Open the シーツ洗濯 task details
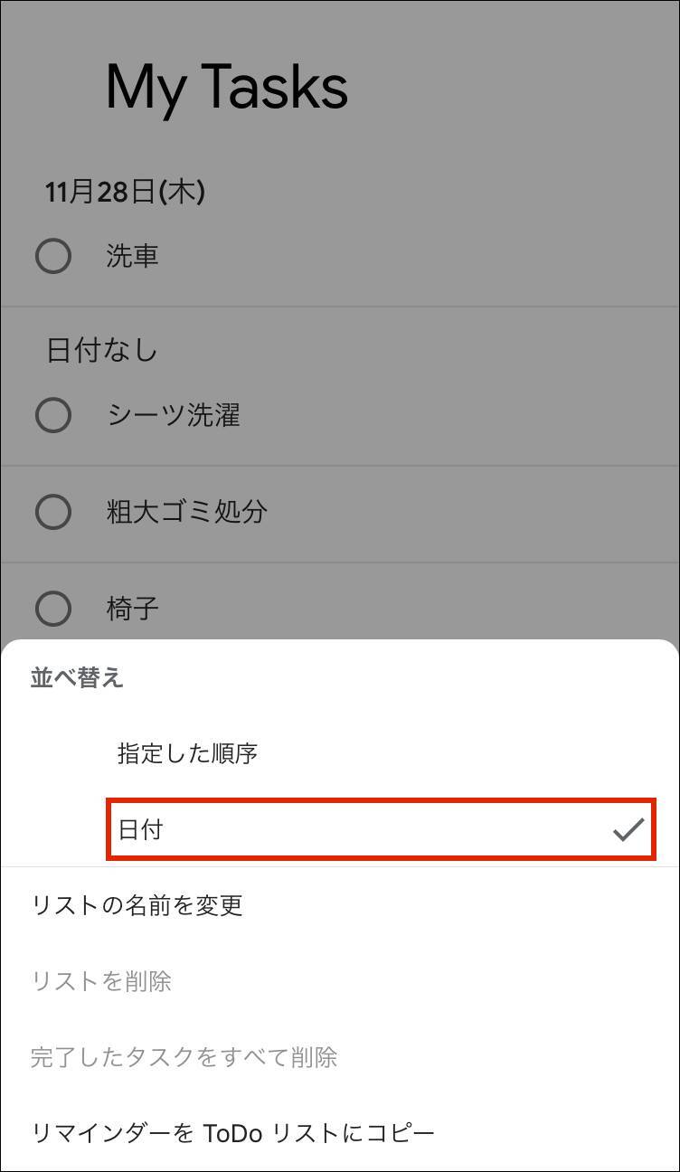This screenshot has height=1172, width=680. 174,415
